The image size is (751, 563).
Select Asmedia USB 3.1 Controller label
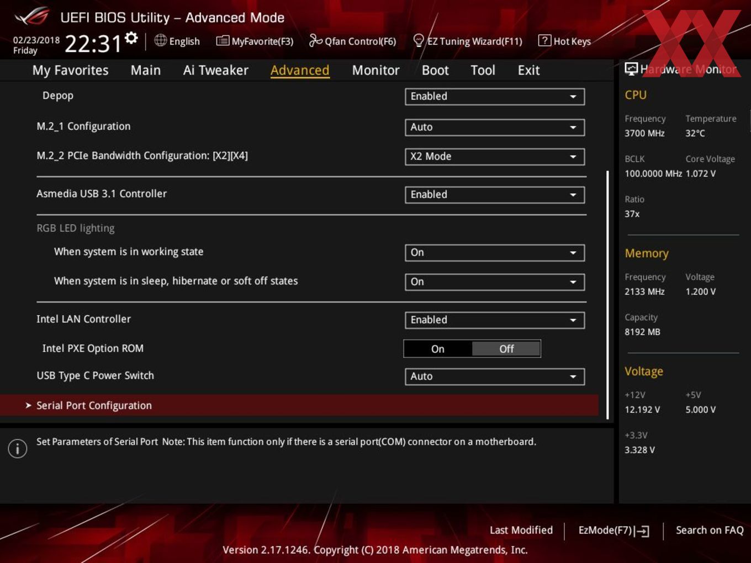click(102, 194)
